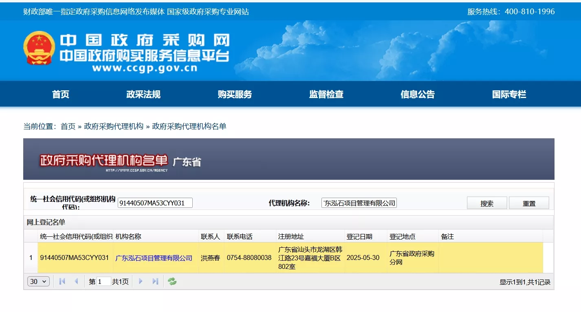Click column header 备注
581x312 pixels.
click(x=491, y=236)
